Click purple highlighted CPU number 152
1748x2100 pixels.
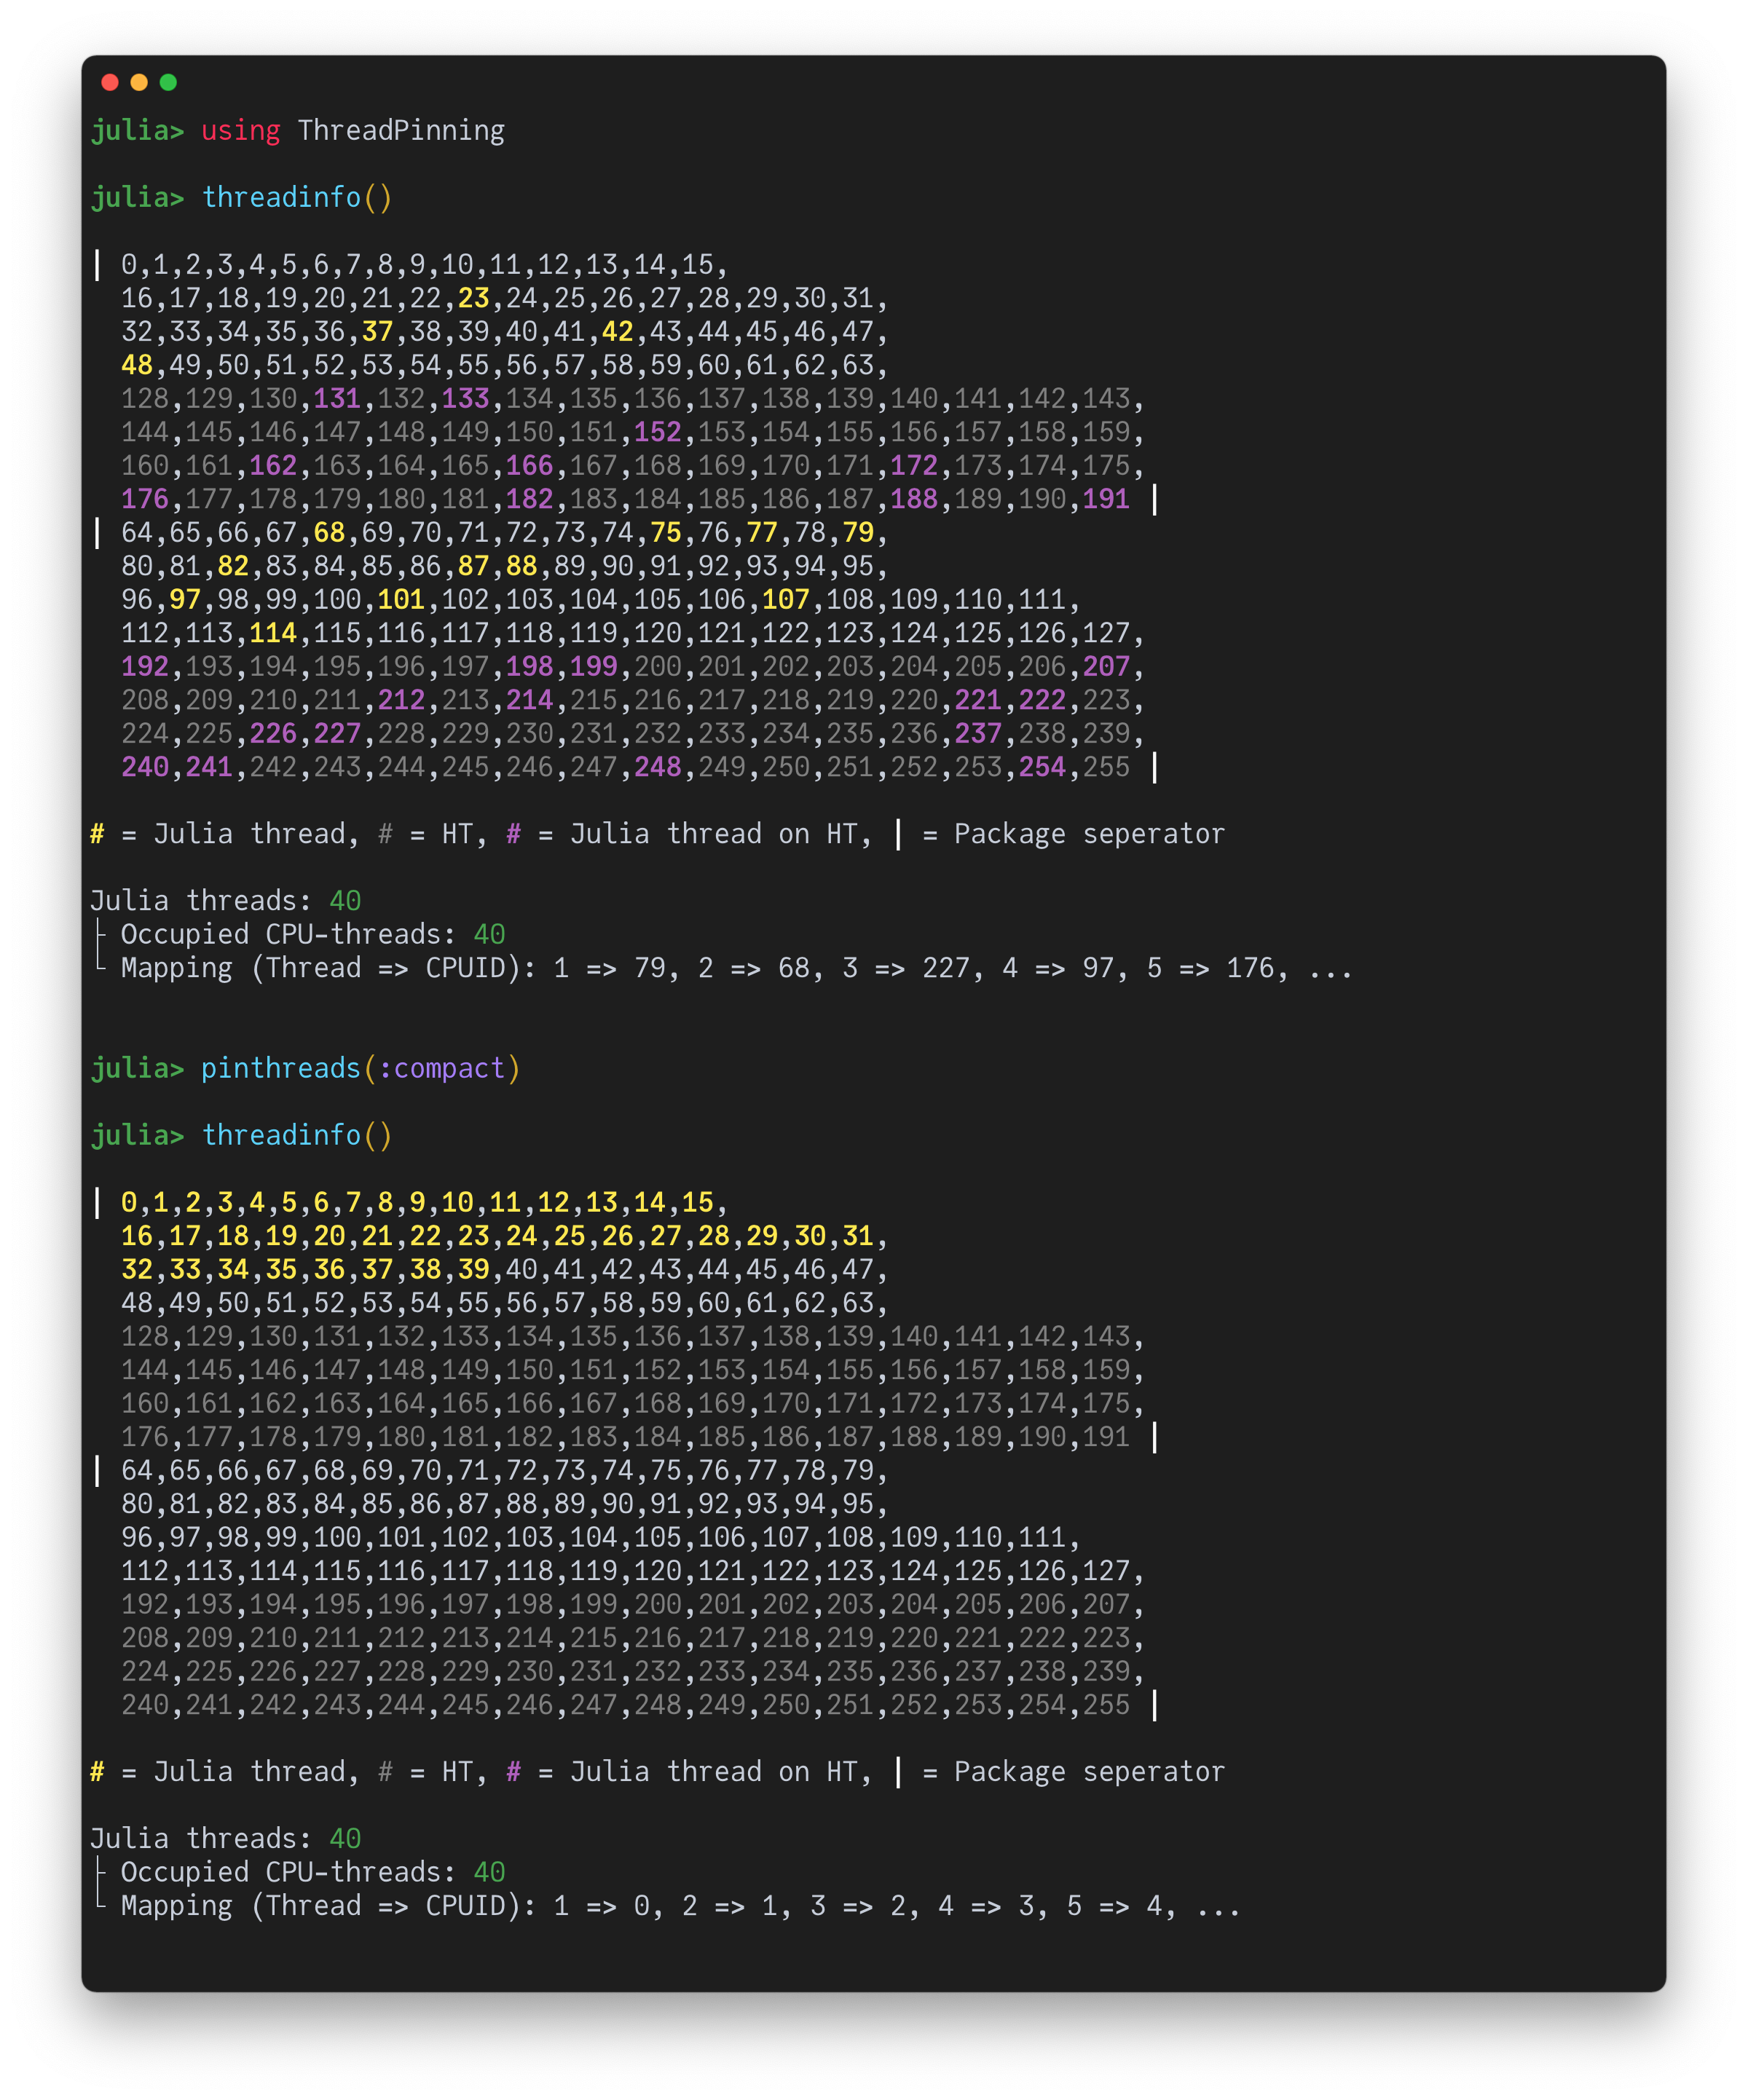tap(657, 432)
